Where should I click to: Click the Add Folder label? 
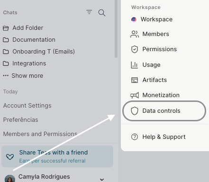tap(28, 28)
